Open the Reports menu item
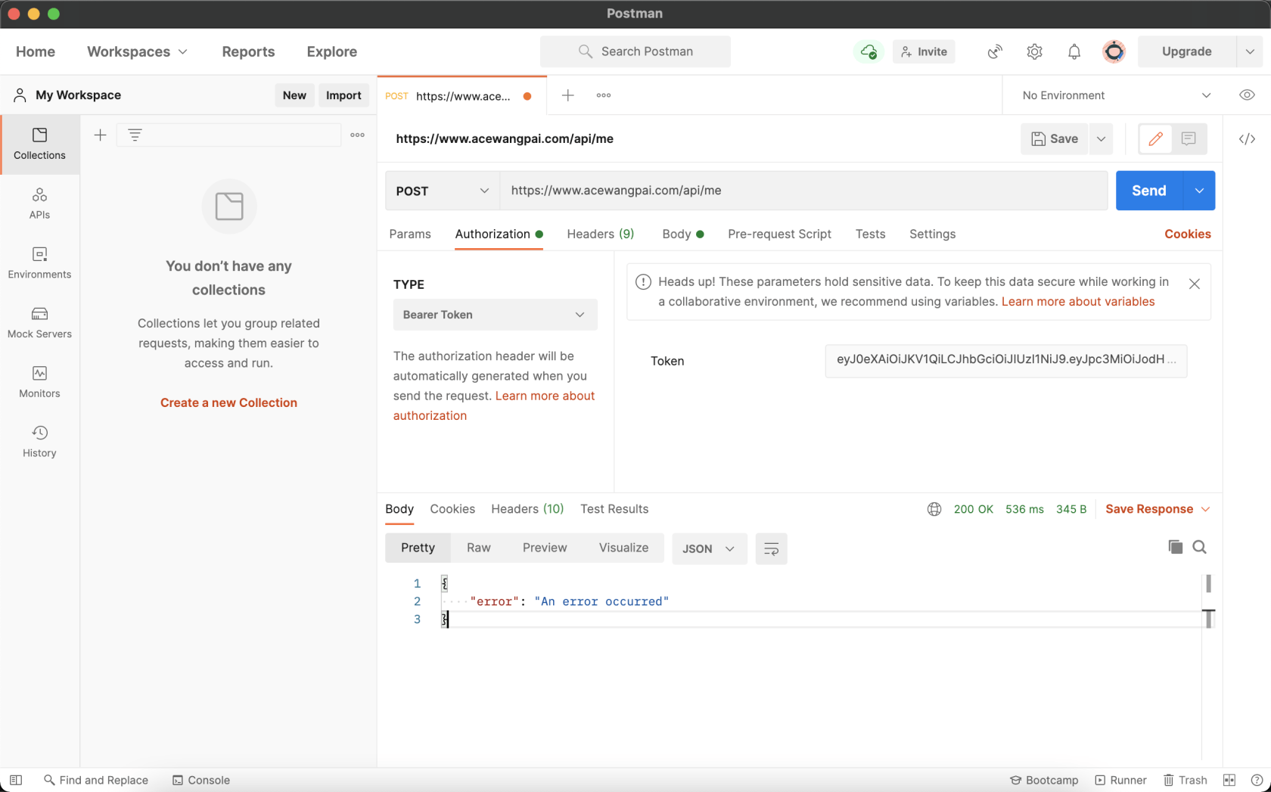 click(x=248, y=51)
